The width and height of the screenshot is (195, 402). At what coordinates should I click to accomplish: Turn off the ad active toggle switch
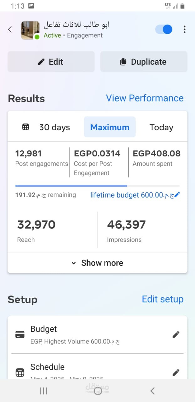point(164,30)
